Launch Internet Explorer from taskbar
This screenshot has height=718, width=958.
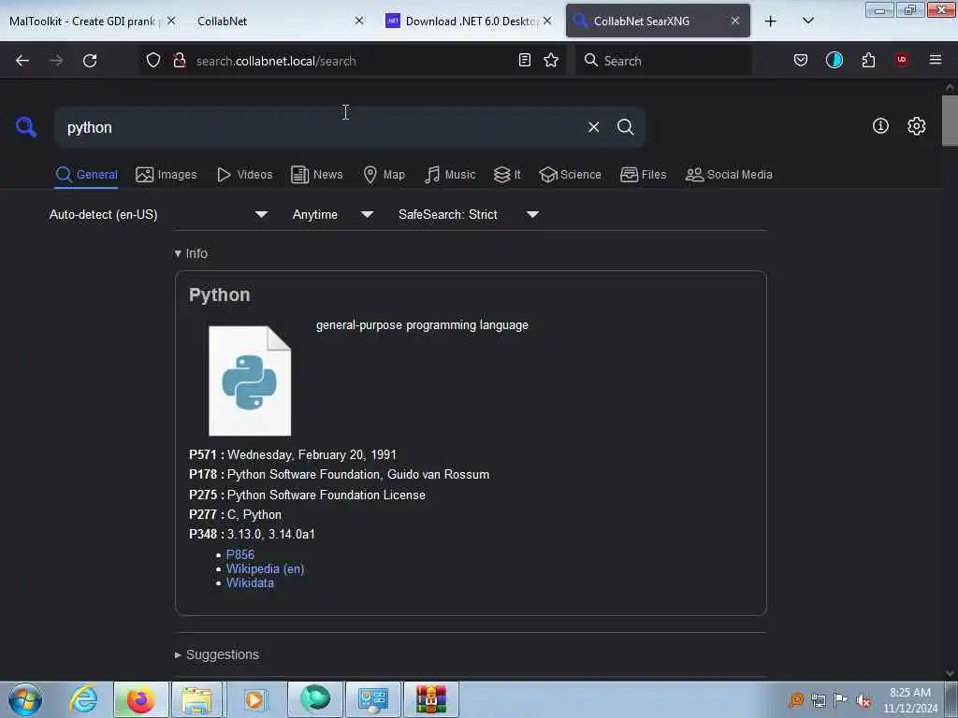[x=83, y=699]
